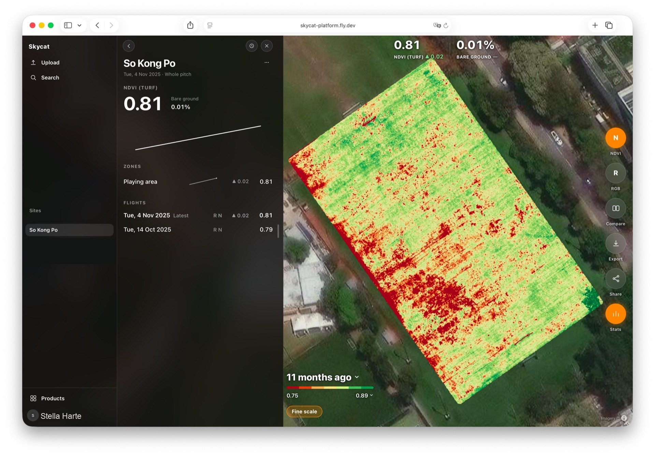Toggle the Stats panel button
Viewport: 655px width, 456px height.
tap(615, 314)
